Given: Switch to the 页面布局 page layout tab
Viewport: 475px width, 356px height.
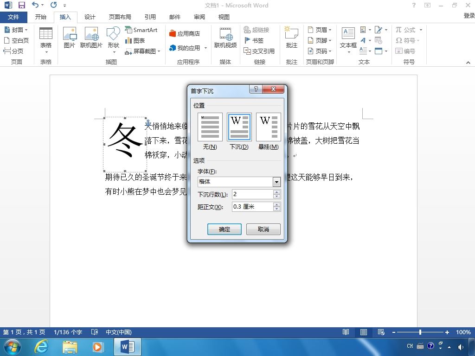Looking at the screenshot, I should tap(120, 17).
